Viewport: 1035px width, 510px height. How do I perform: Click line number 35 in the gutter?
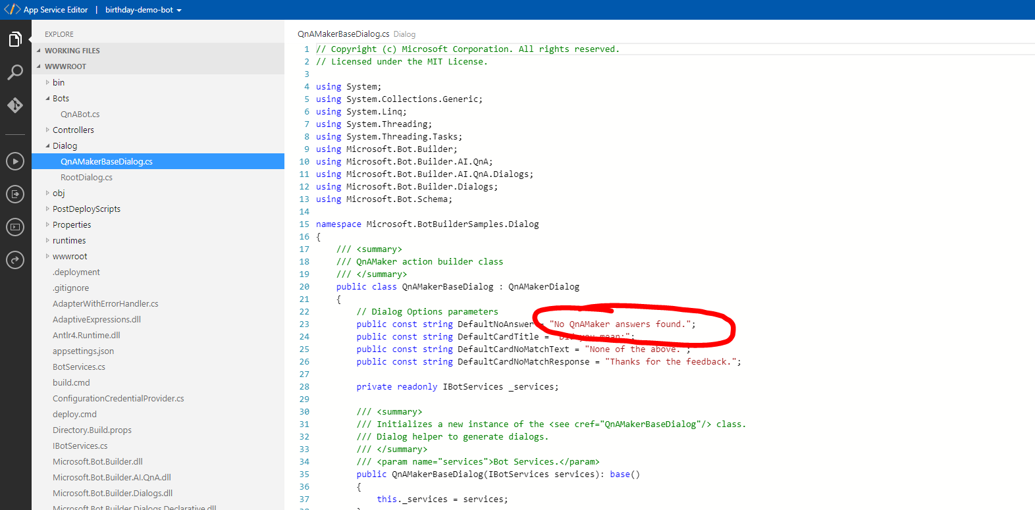click(304, 474)
